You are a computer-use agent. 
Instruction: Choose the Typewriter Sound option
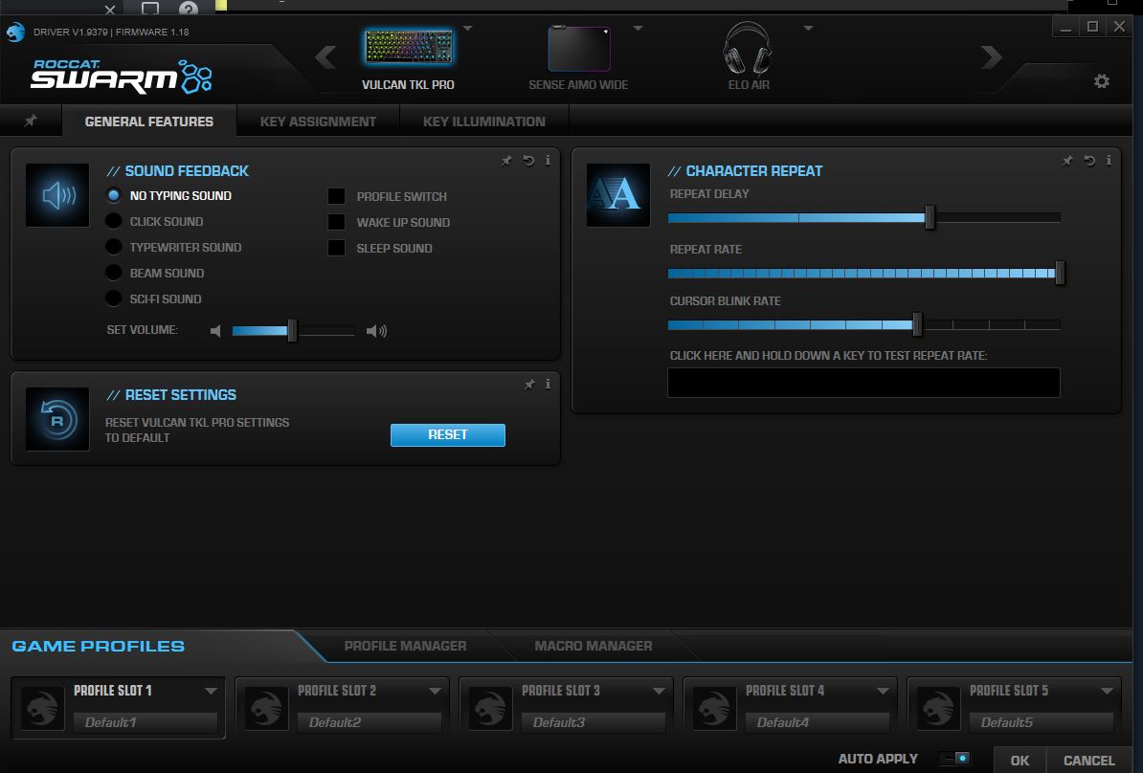click(x=114, y=247)
